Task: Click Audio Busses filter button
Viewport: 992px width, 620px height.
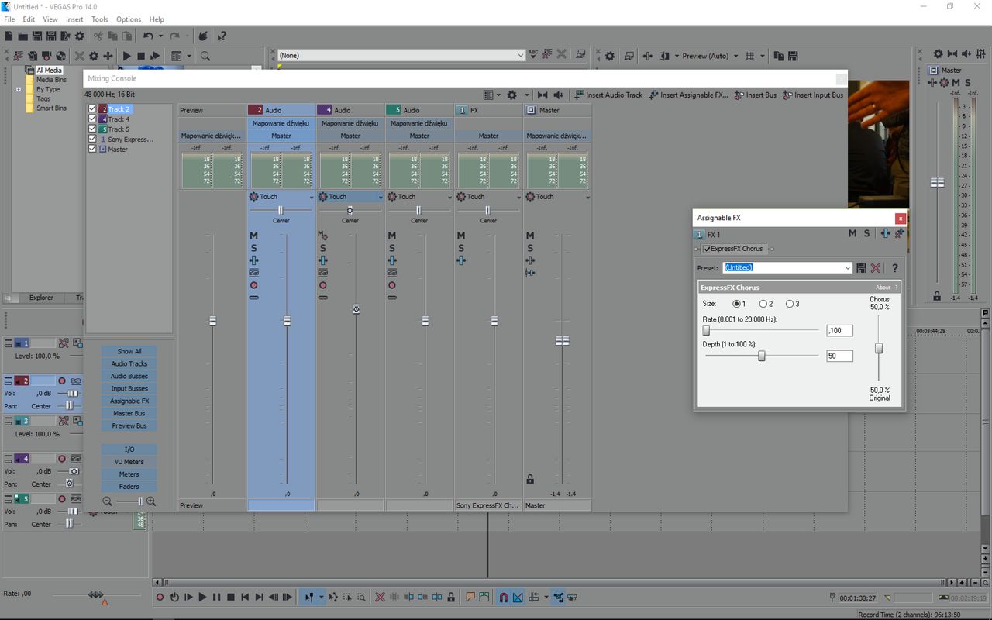Action: pyautogui.click(x=129, y=376)
